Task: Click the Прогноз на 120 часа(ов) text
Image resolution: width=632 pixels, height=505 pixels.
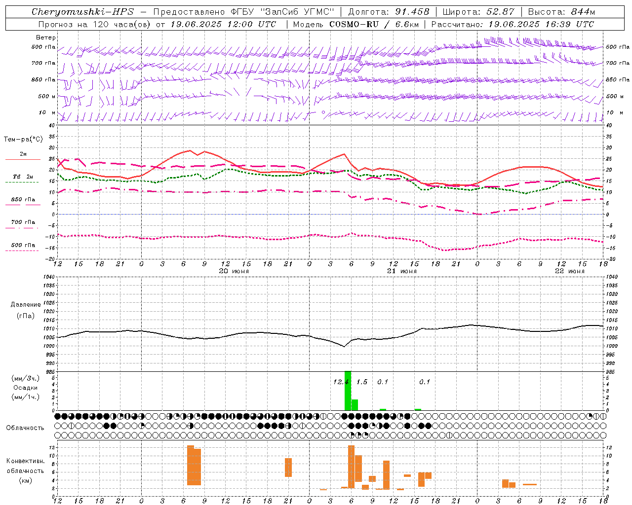Action: [95, 24]
